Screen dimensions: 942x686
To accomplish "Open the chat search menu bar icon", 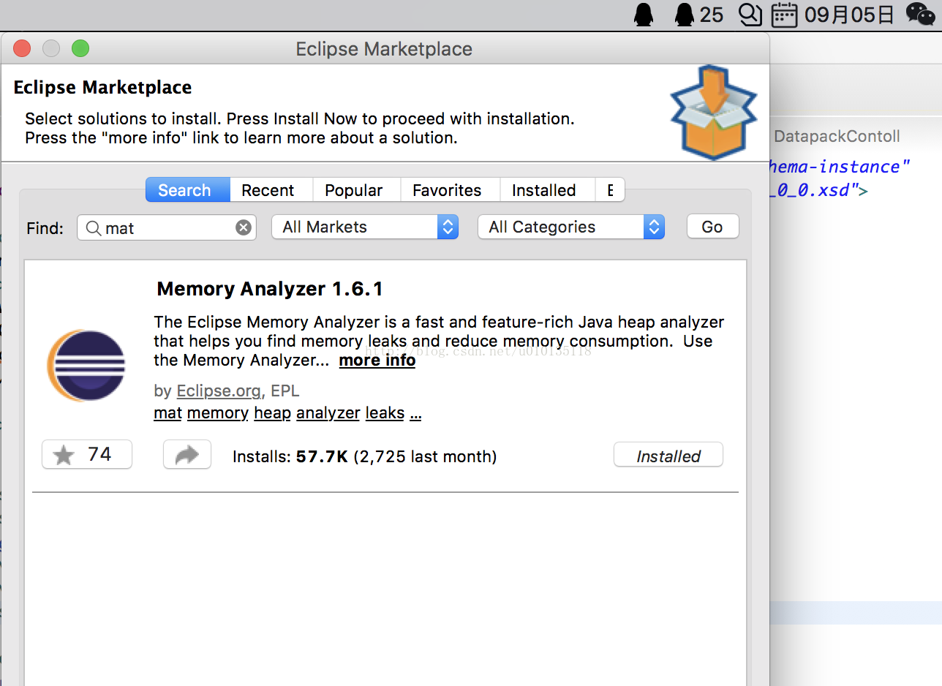I will click(x=750, y=15).
